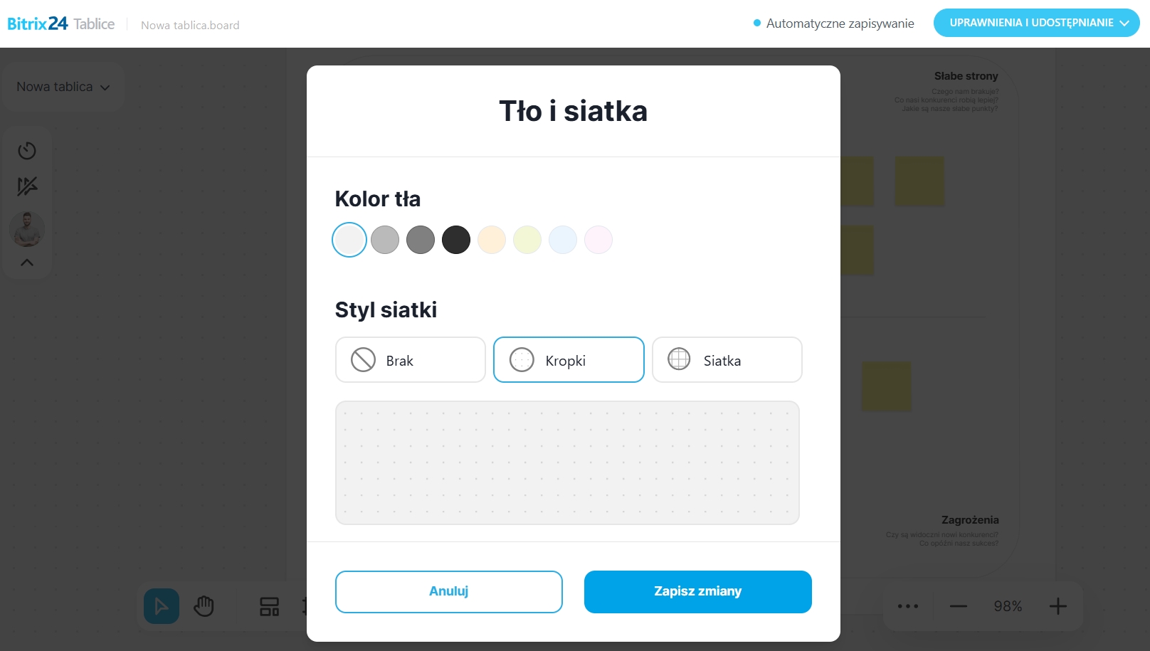Click the Anuluj button
The width and height of the screenshot is (1150, 651).
tap(449, 591)
